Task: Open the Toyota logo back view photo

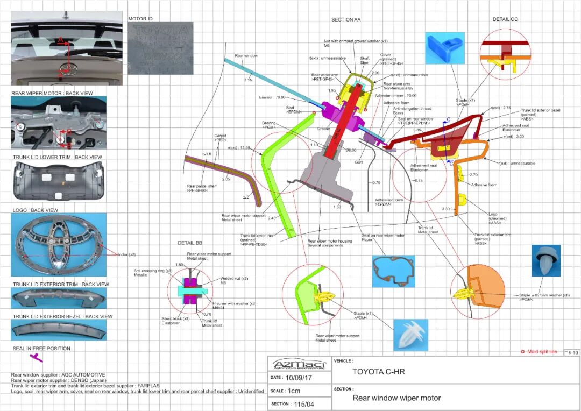Action: (x=59, y=245)
